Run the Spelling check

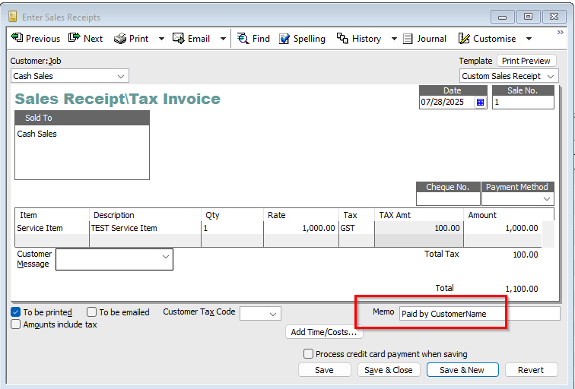pos(302,39)
